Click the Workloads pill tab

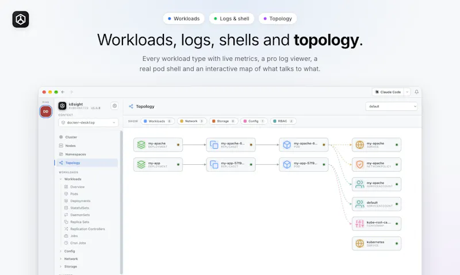pos(183,18)
